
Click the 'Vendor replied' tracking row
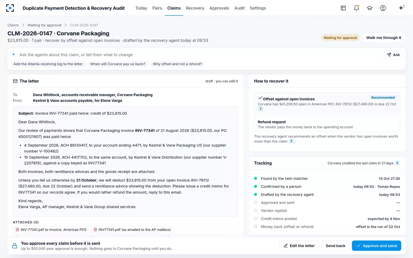point(327,211)
